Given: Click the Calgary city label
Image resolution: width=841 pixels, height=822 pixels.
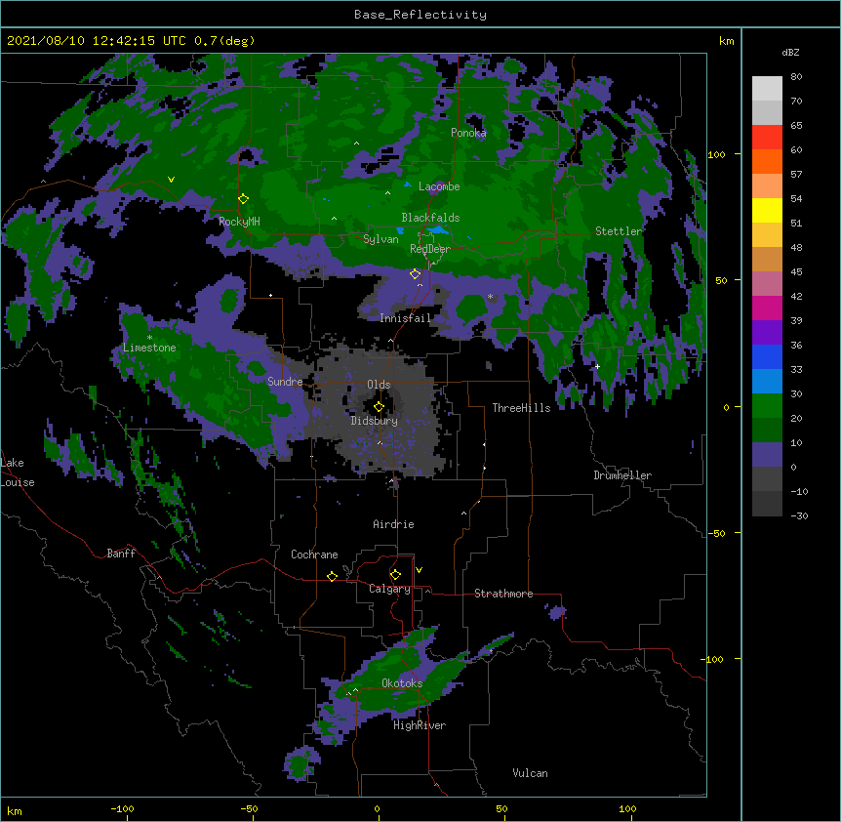Looking at the screenshot, I should (x=389, y=589).
